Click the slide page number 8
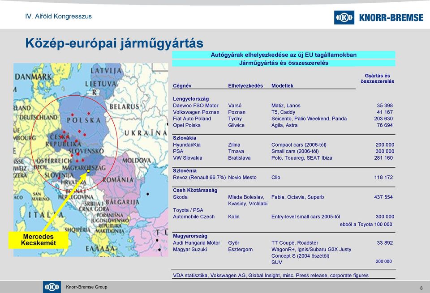 click(x=421, y=288)
